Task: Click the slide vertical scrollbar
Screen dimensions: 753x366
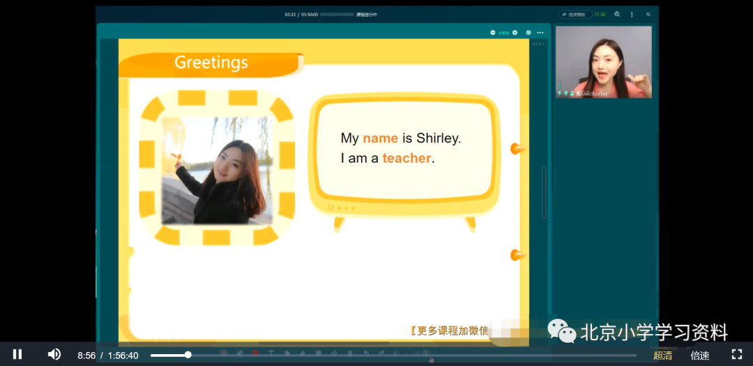Action: 544,192
